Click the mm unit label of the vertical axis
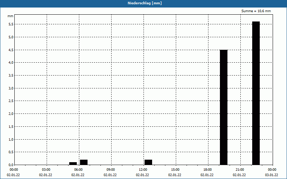 click(10, 16)
